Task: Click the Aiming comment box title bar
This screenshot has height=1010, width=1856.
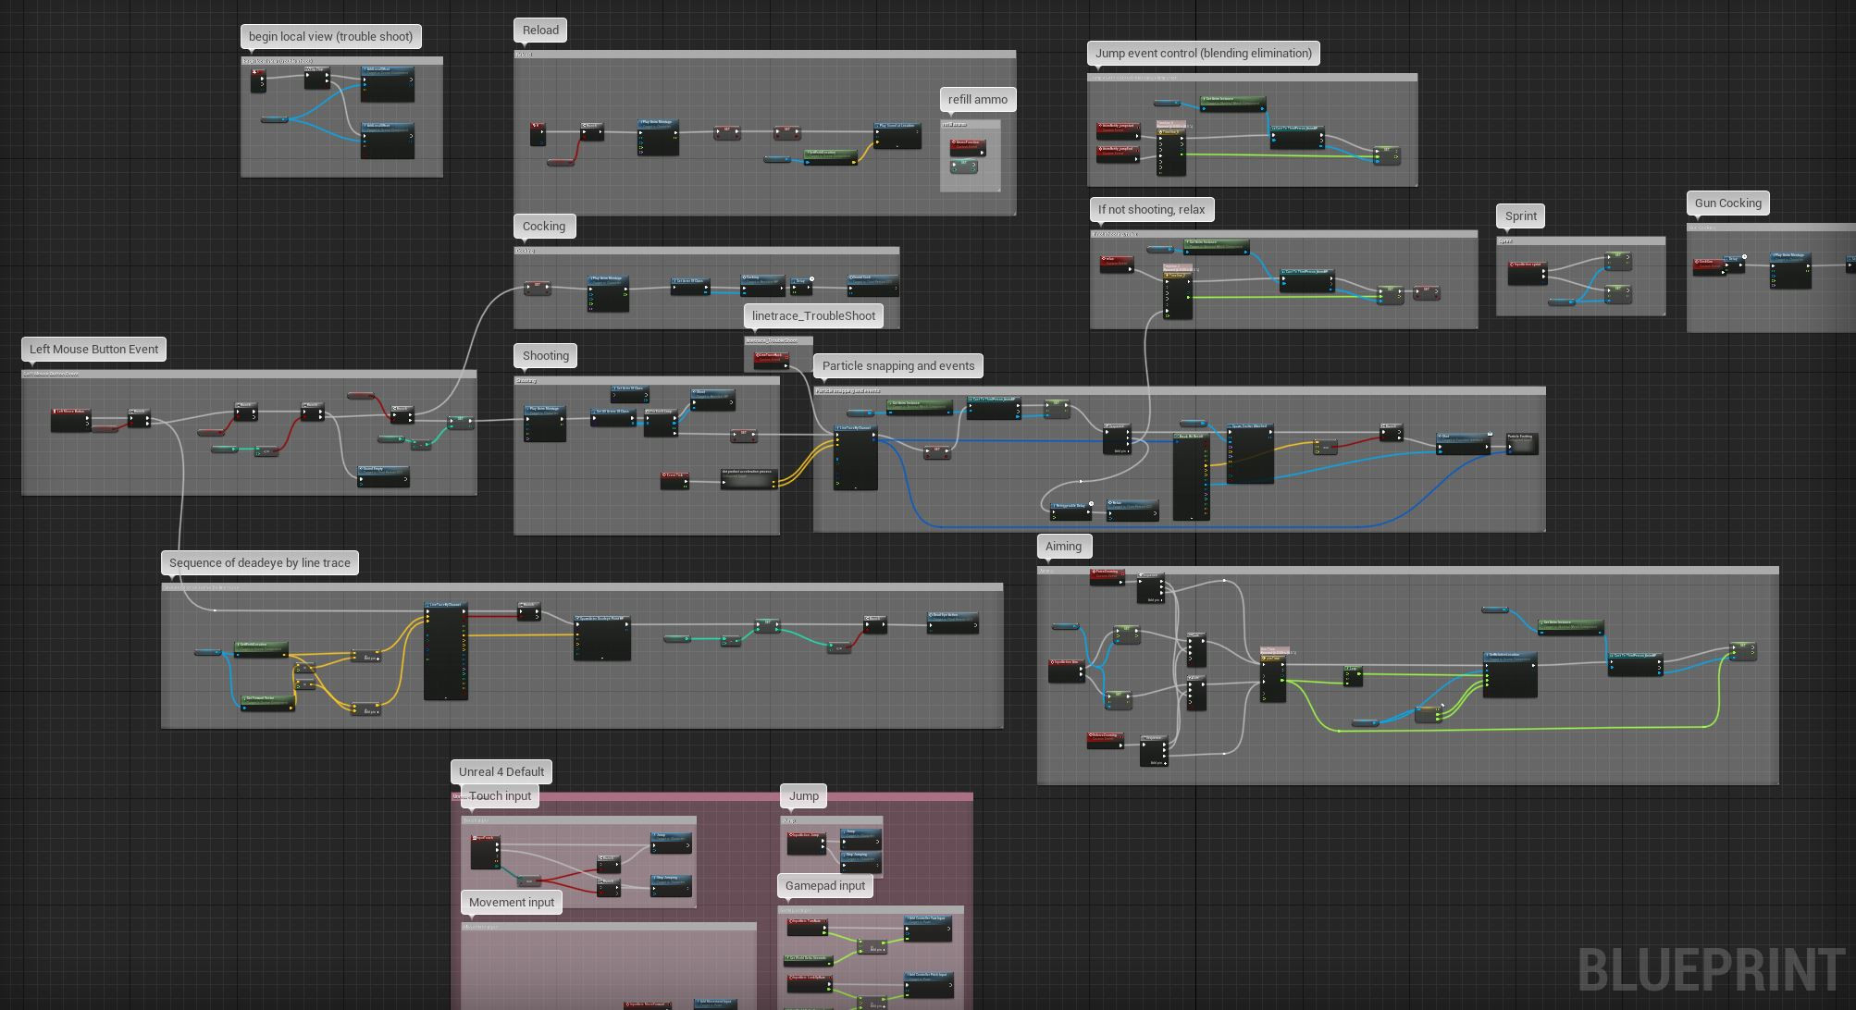Action: click(x=1408, y=570)
